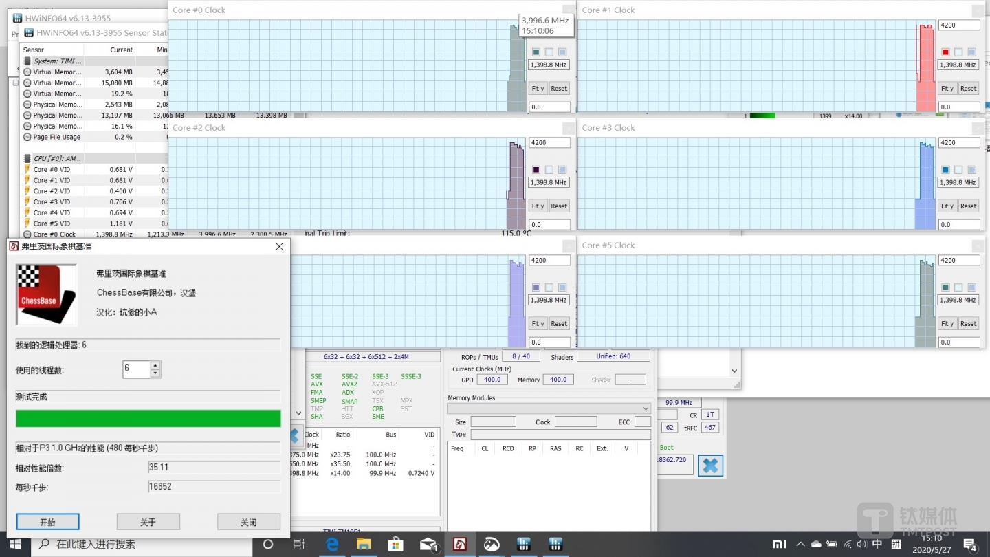990x557 pixels.
Task: Open Fritz Chess Benchmark from the taskbar
Action: [459, 544]
